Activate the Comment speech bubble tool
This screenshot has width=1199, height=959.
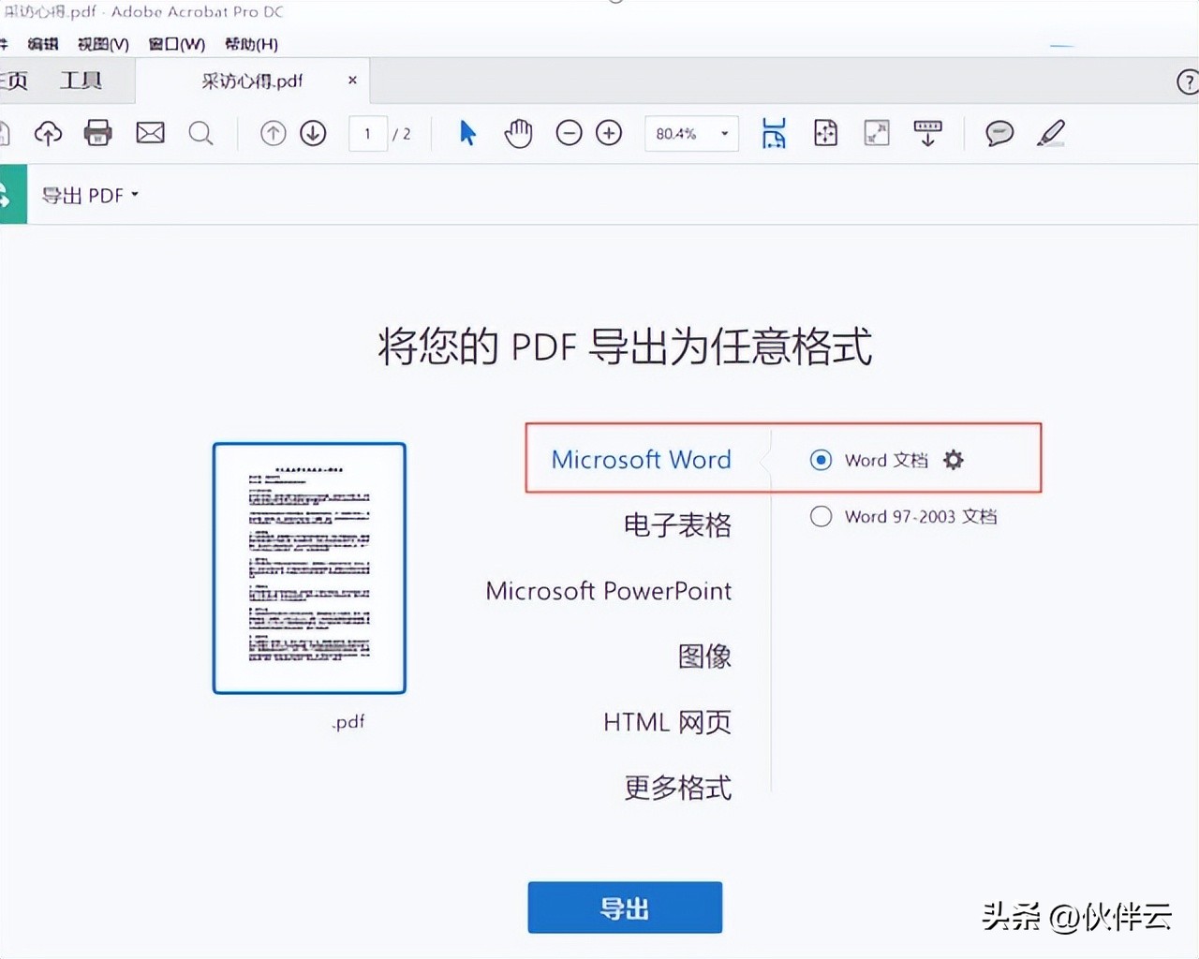tap(999, 133)
